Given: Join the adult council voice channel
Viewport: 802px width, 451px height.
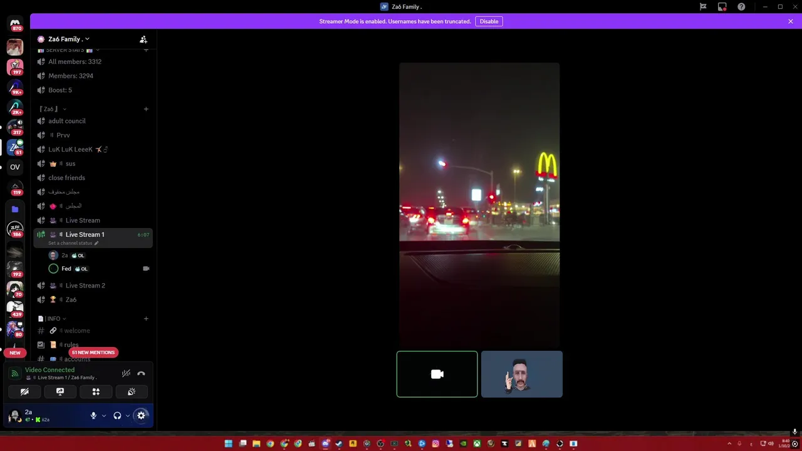Looking at the screenshot, I should coord(93,121).
